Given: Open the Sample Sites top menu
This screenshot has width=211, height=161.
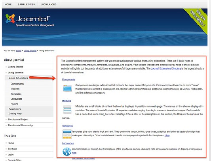Looking at the screenshot, I should coord(26,4).
